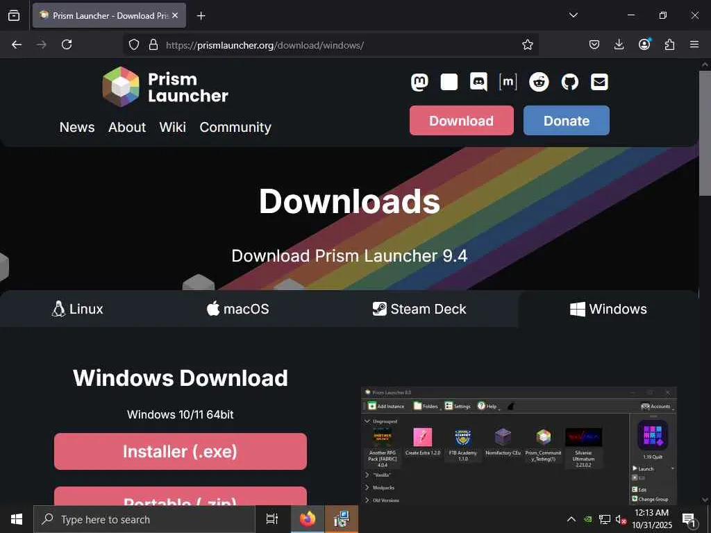This screenshot has height=533, width=711.
Task: Open the About navigation link
Action: (x=127, y=128)
